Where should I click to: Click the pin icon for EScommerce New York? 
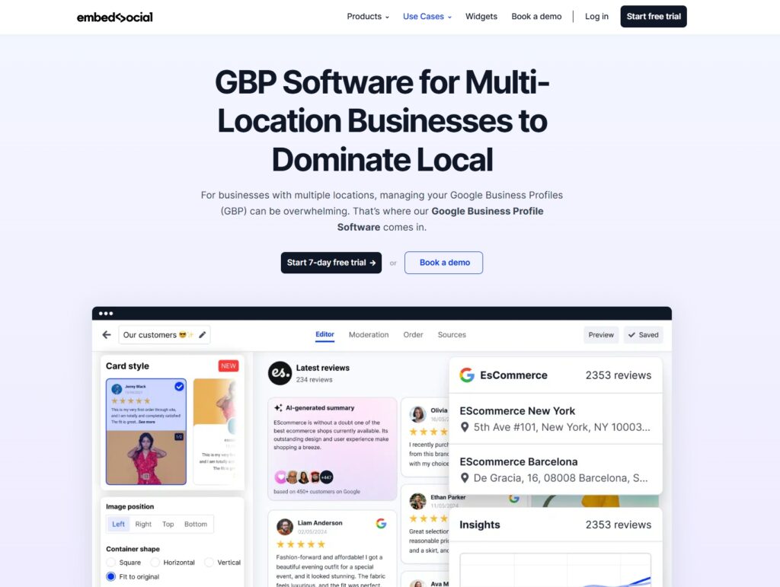[465, 427]
